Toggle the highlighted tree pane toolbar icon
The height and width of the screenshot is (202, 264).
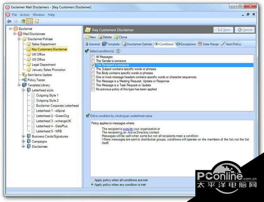30,21
